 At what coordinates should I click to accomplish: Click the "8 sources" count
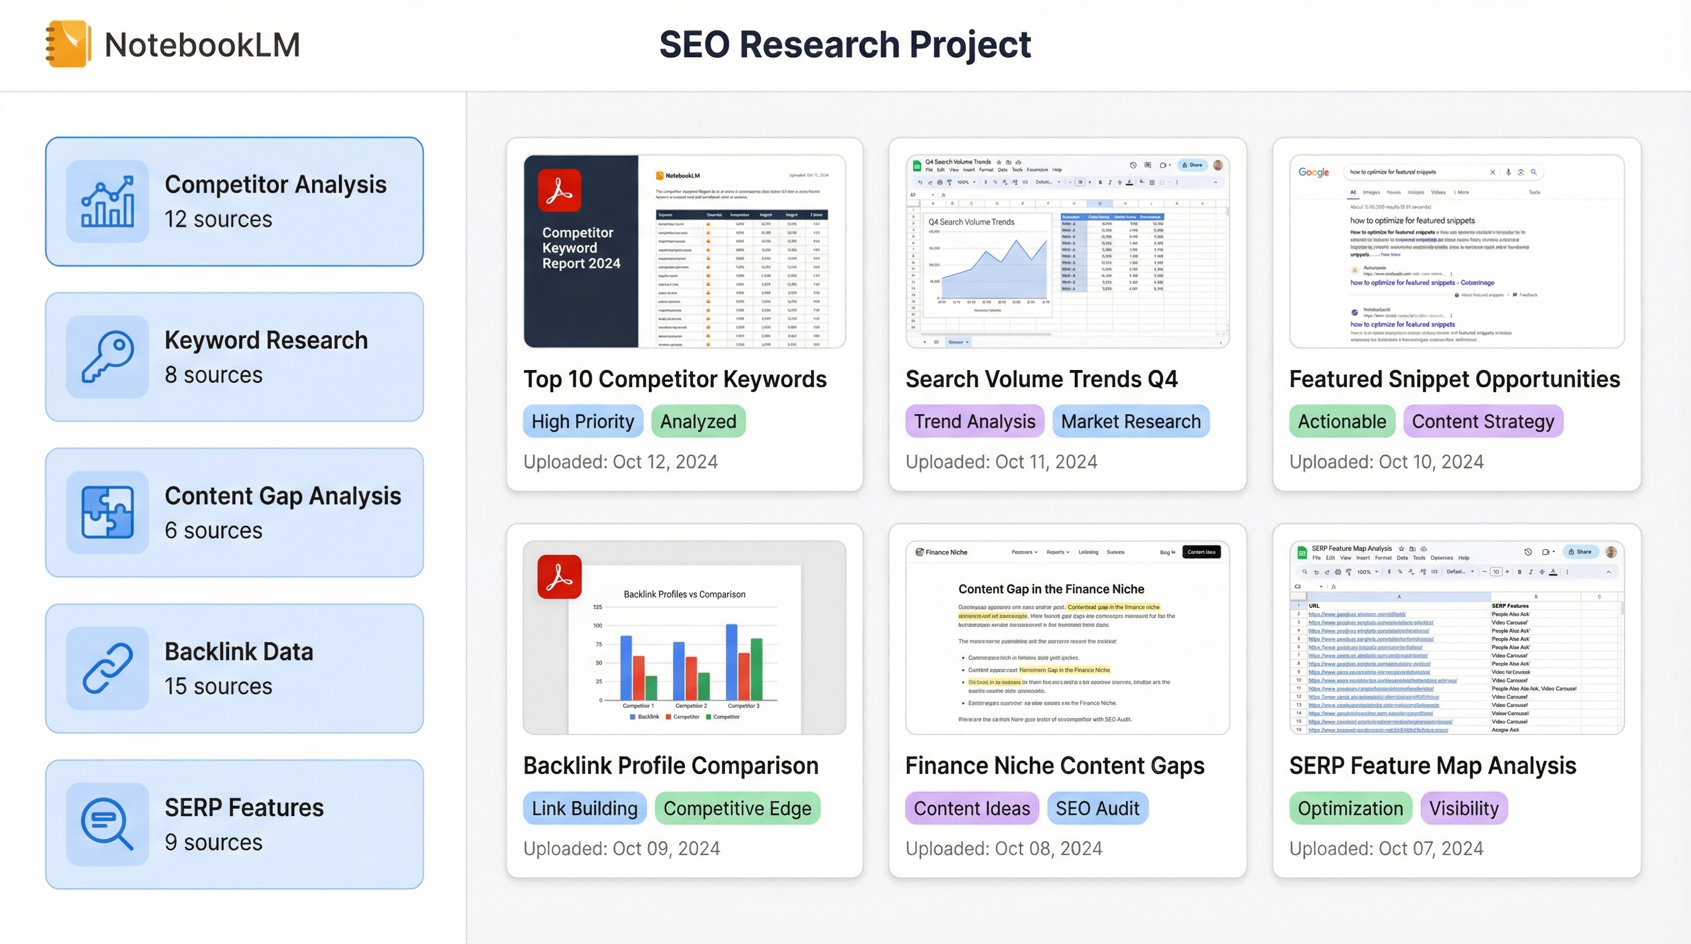coord(213,375)
